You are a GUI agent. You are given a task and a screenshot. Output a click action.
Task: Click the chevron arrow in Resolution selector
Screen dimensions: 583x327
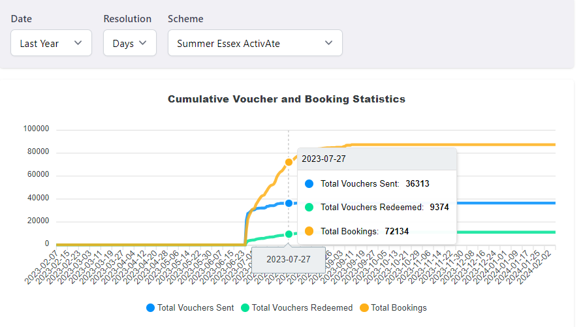143,43
